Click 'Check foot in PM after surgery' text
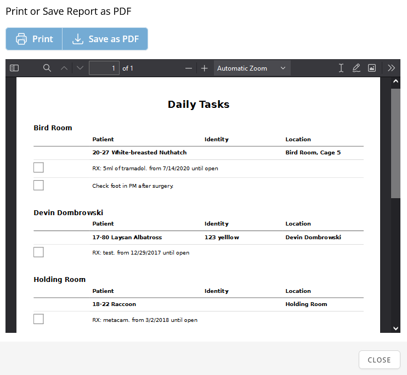This screenshot has width=407, height=375. coord(133,186)
